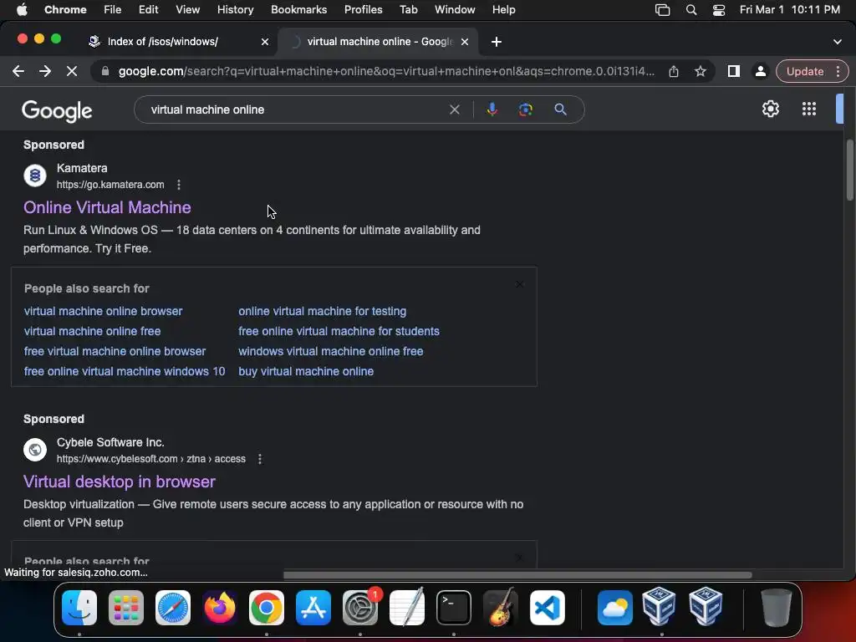The width and height of the screenshot is (856, 642).
Task: Click free online virtual machine for students
Action: tap(339, 331)
